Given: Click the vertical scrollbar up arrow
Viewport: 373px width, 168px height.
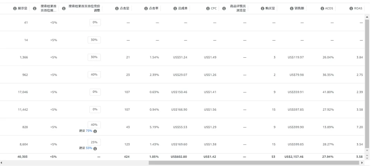Looking at the screenshot, I should coord(367,17).
